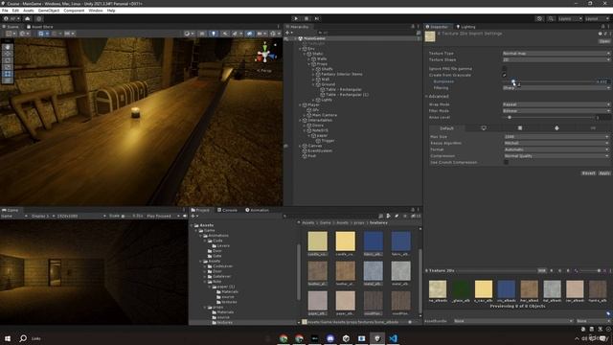This screenshot has width=613, height=345.
Task: Open the File menu
Action: 5,11
